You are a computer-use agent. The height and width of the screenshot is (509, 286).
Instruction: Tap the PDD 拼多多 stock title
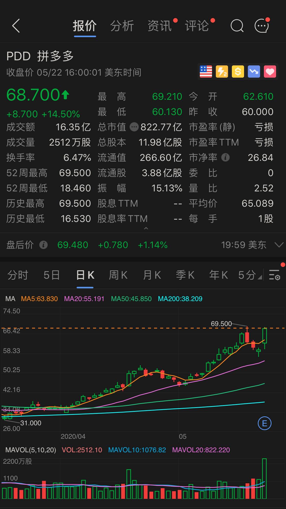tap(40, 56)
